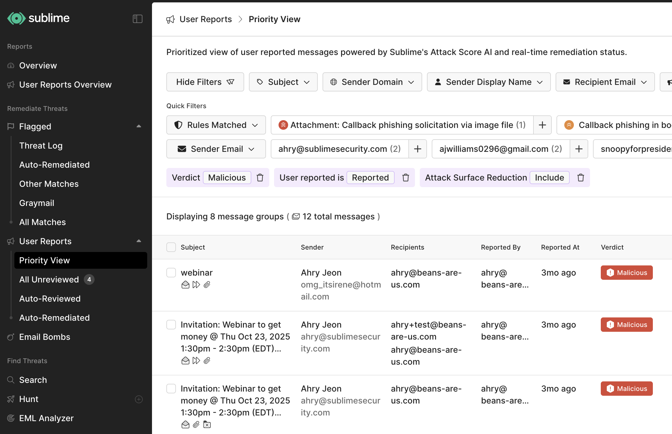Navigate to User Reports breadcrumb
This screenshot has width=672, height=434.
pos(206,19)
